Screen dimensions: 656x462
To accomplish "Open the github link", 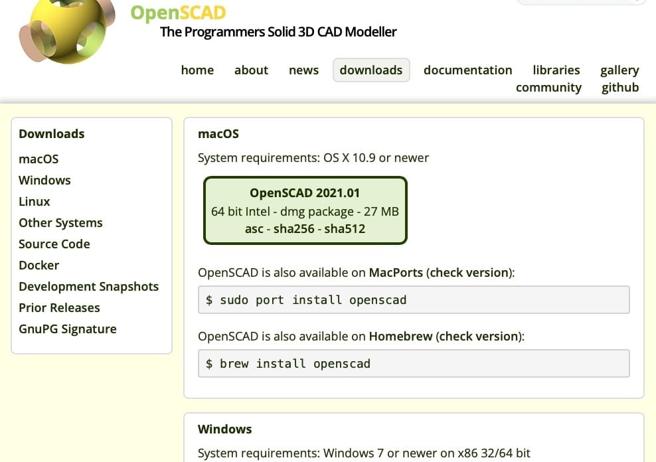I will coord(620,88).
